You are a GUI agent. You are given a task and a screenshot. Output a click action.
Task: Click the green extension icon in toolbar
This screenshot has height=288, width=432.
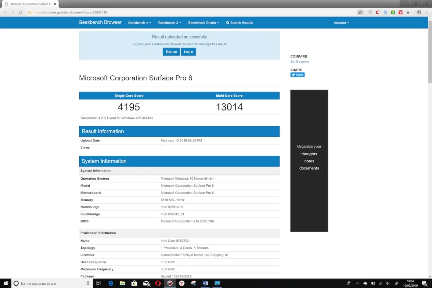coord(393,12)
